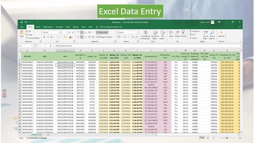
Task: Open the Alignment dialog launcher
Action: (x=115, y=41)
